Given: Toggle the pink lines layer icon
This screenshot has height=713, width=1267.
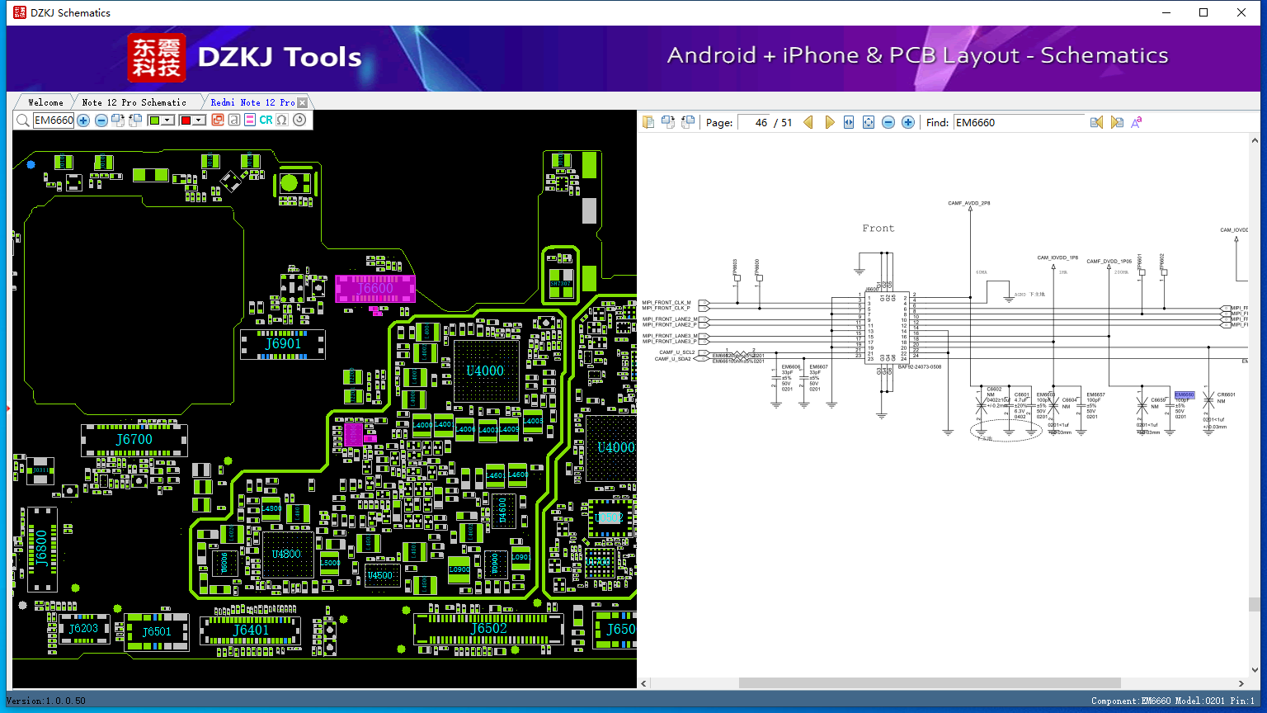Looking at the screenshot, I should (250, 120).
